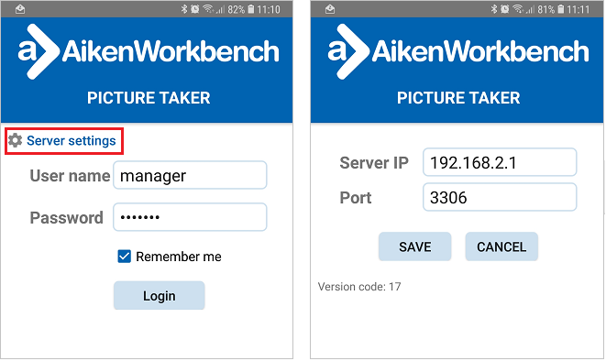
Task: Tap SAVE on server settings screen
Action: (415, 246)
